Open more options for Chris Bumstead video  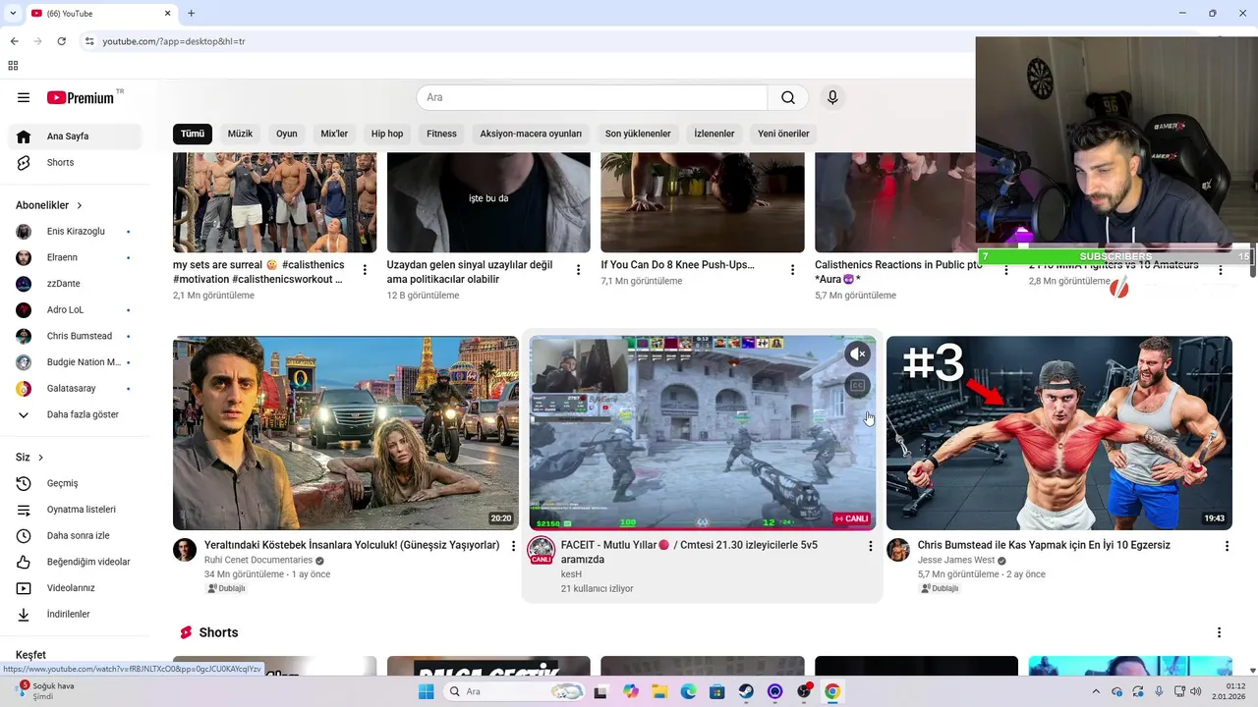coord(1227,546)
